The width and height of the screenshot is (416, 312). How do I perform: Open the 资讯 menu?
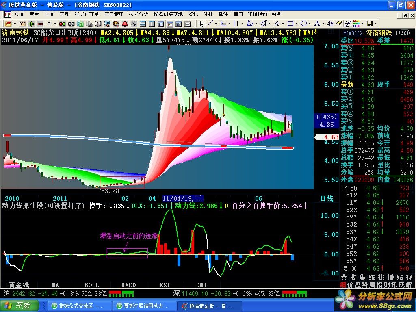coord(193,14)
